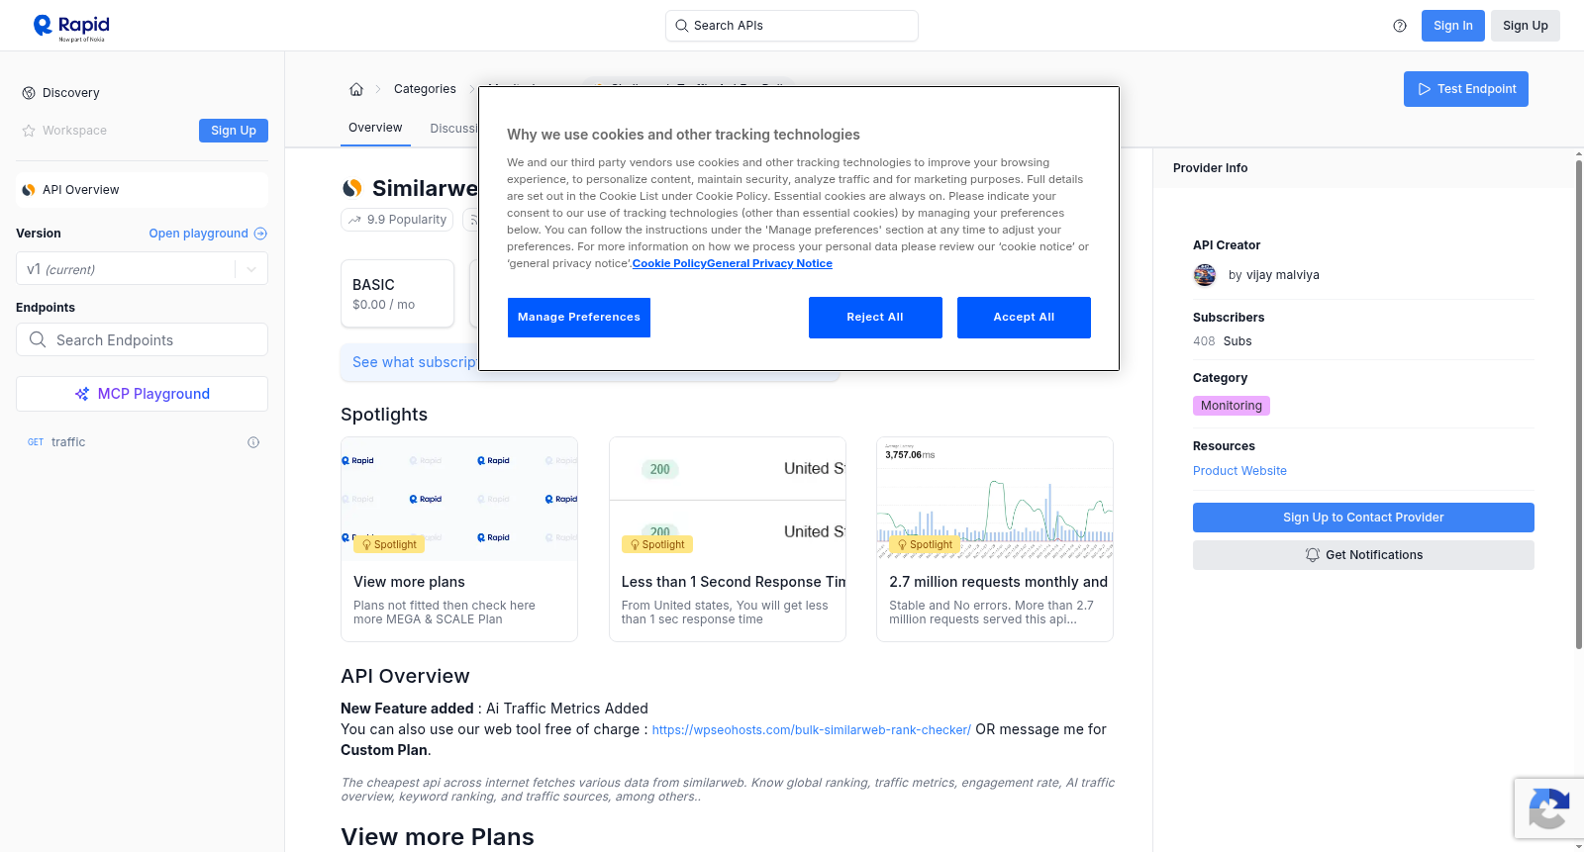
Task: Click Sign Up button in header
Action: tap(1526, 26)
